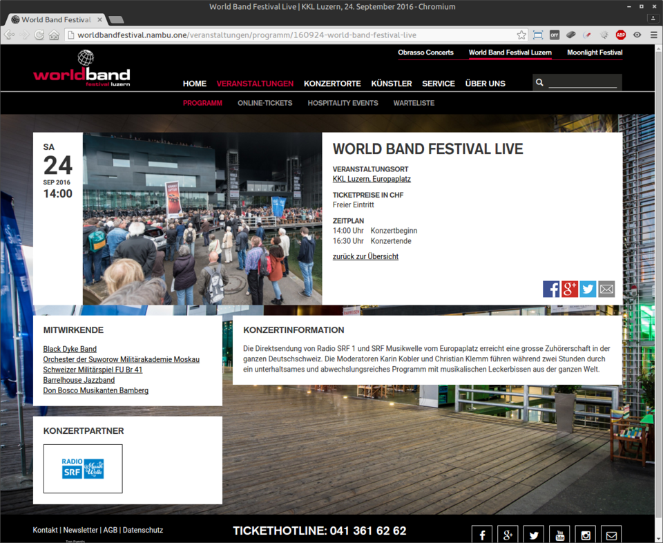Click the screenshot capture extension icon

[538, 35]
